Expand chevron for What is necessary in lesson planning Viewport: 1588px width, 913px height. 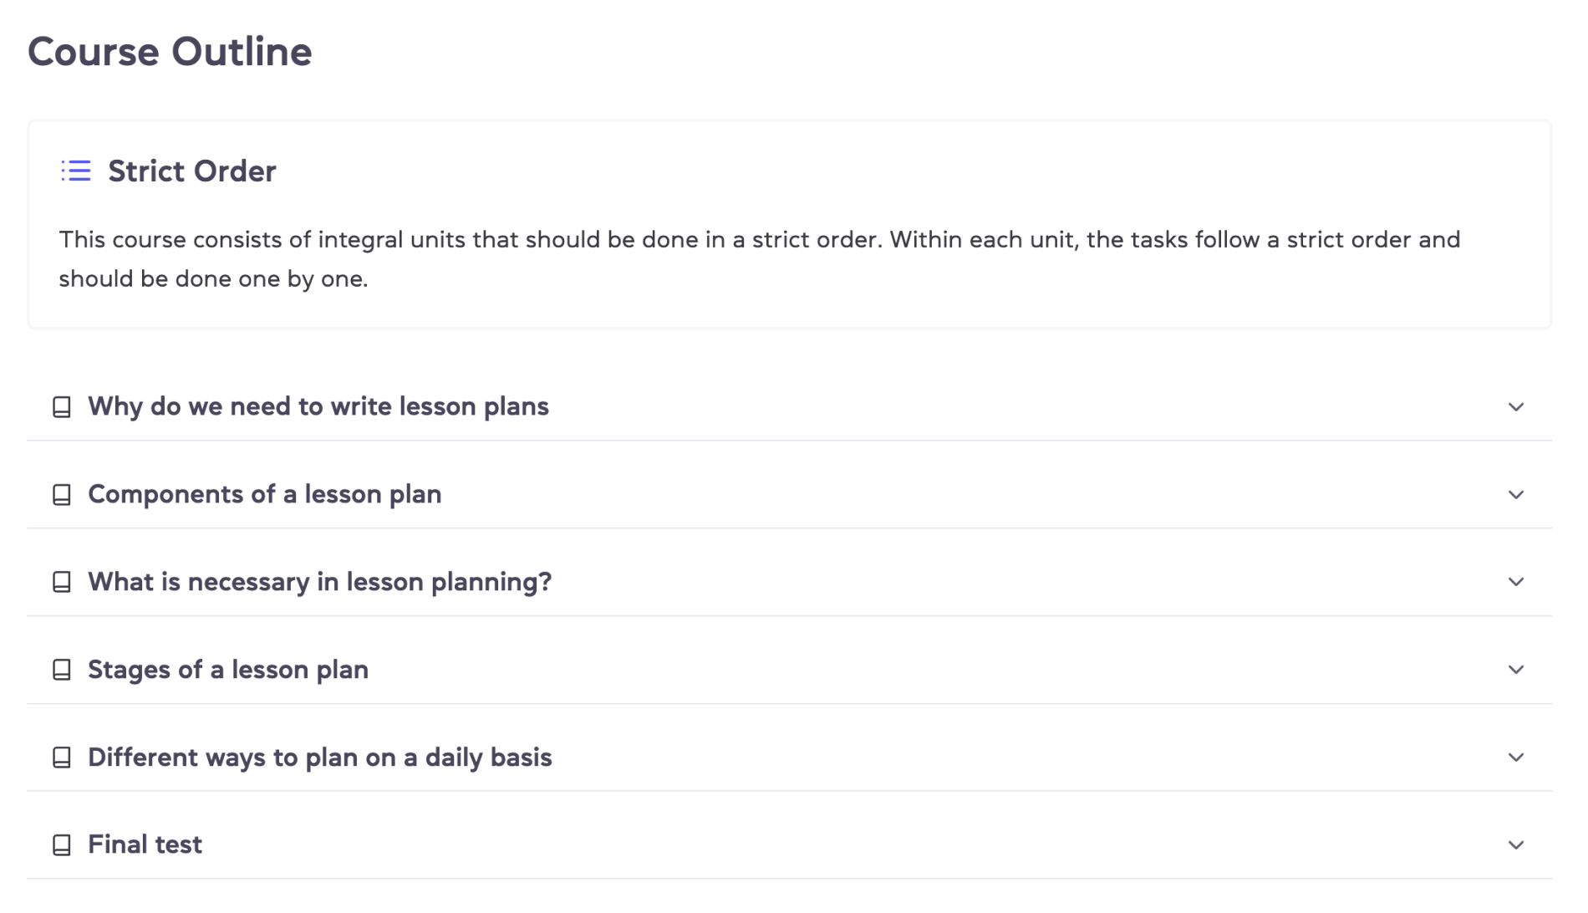pyautogui.click(x=1515, y=582)
